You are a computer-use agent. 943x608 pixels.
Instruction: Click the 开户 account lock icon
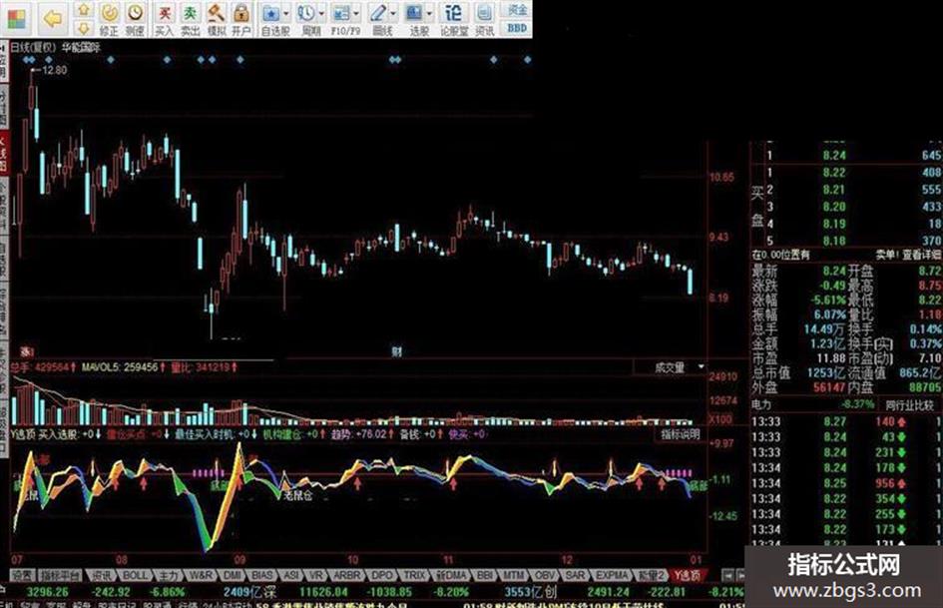(x=241, y=19)
